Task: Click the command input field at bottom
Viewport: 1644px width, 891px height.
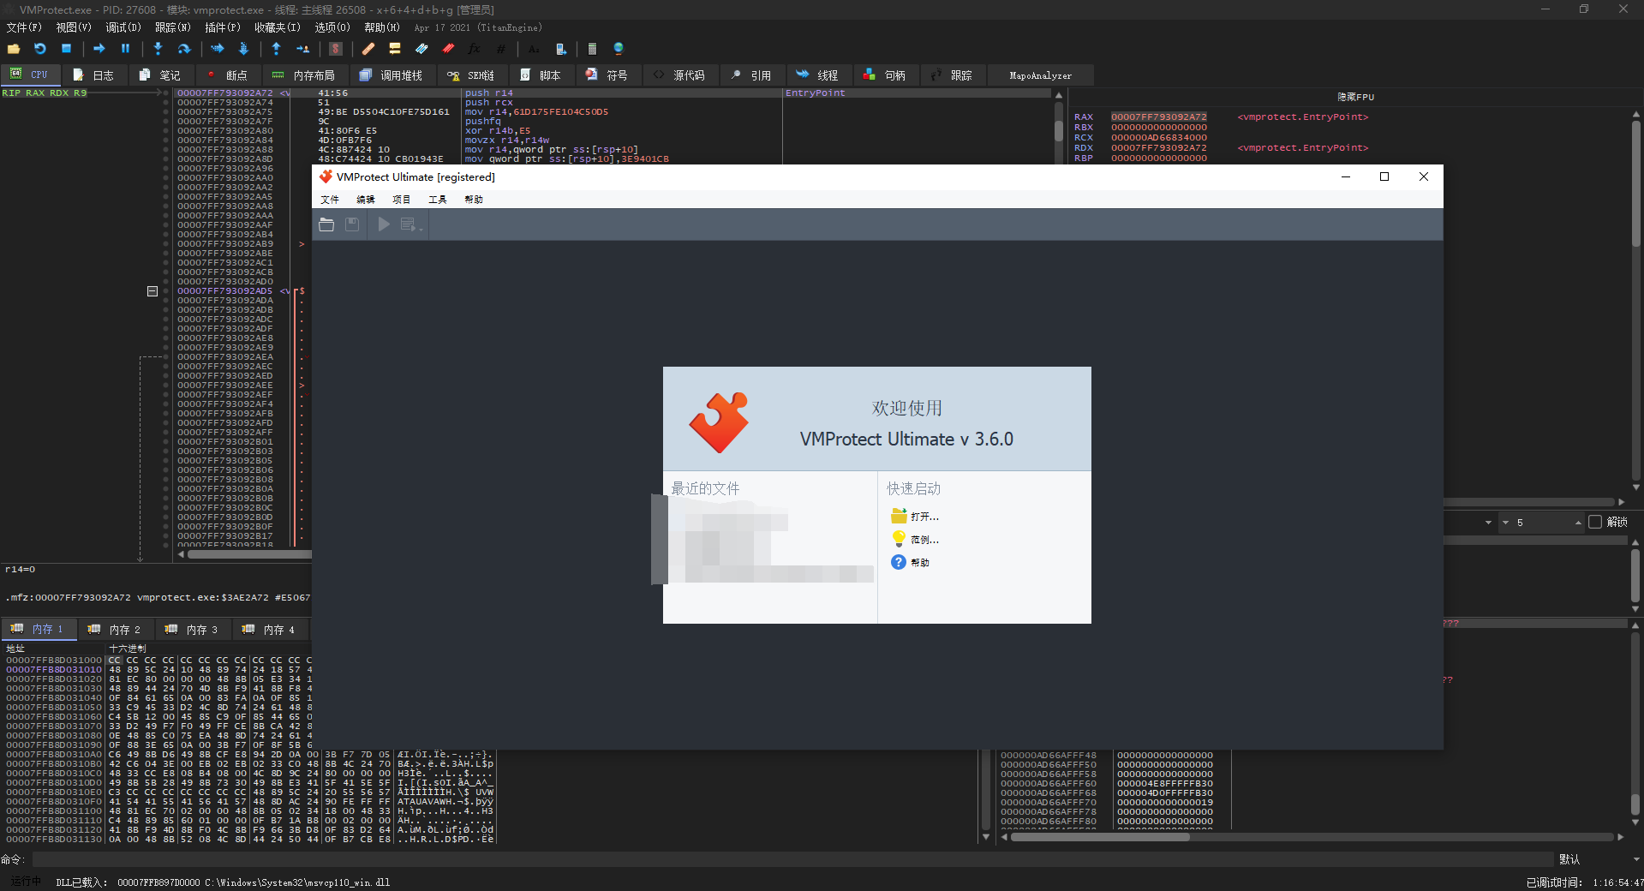Action: (792, 859)
